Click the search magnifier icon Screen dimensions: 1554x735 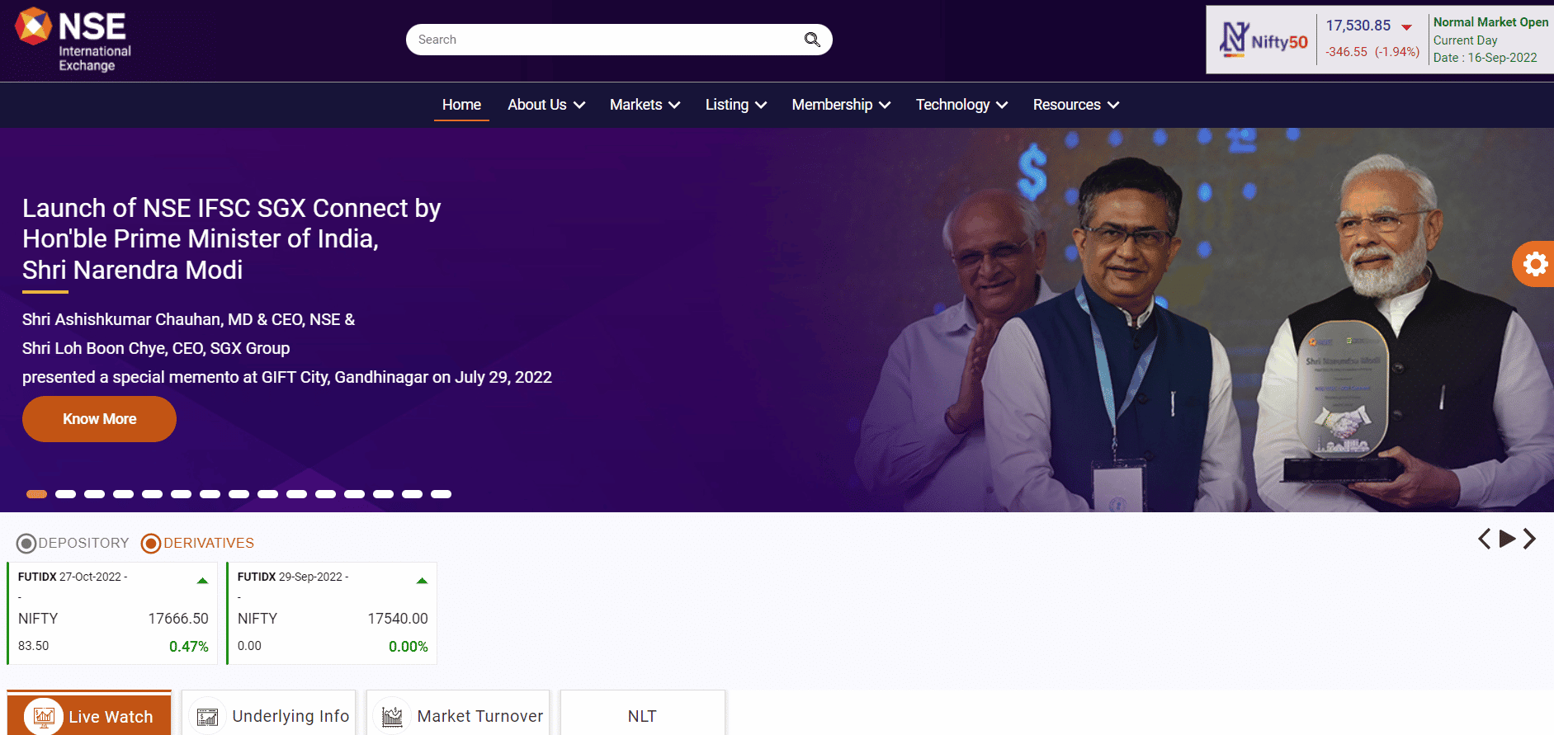[x=812, y=40]
